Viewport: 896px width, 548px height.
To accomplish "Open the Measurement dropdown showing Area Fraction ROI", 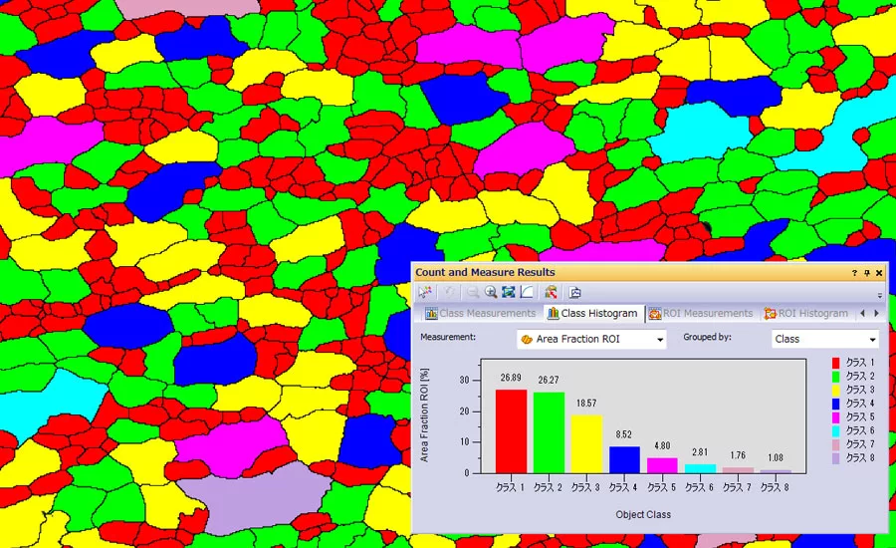I will pos(591,339).
